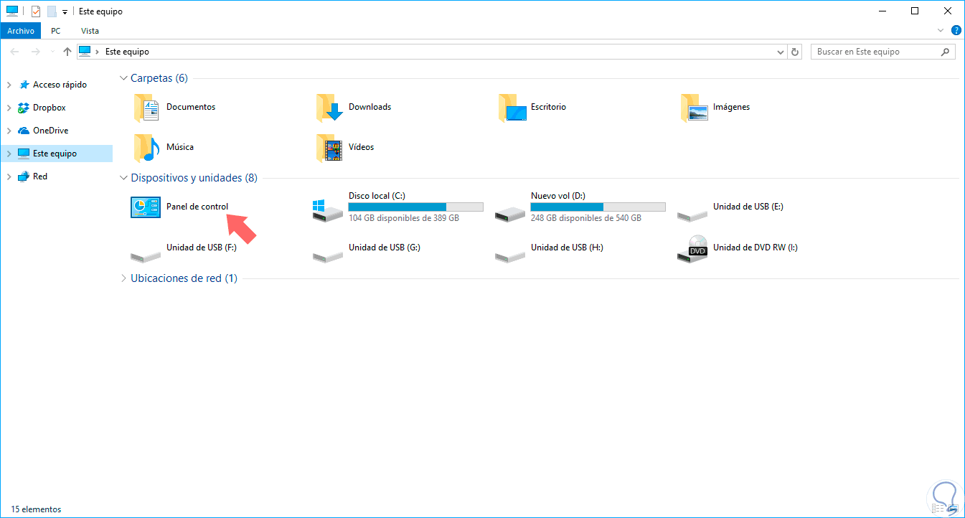Screen dimensions: 965x518
Task: Select Acceso rápido in the sidebar
Action: (60, 85)
